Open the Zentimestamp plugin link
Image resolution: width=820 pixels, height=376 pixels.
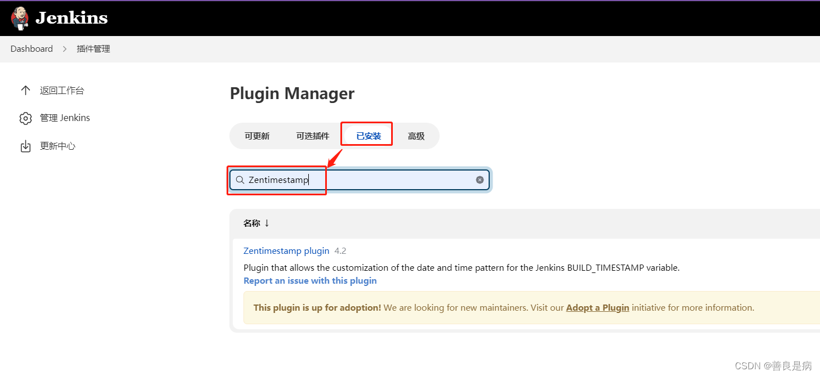[286, 250]
